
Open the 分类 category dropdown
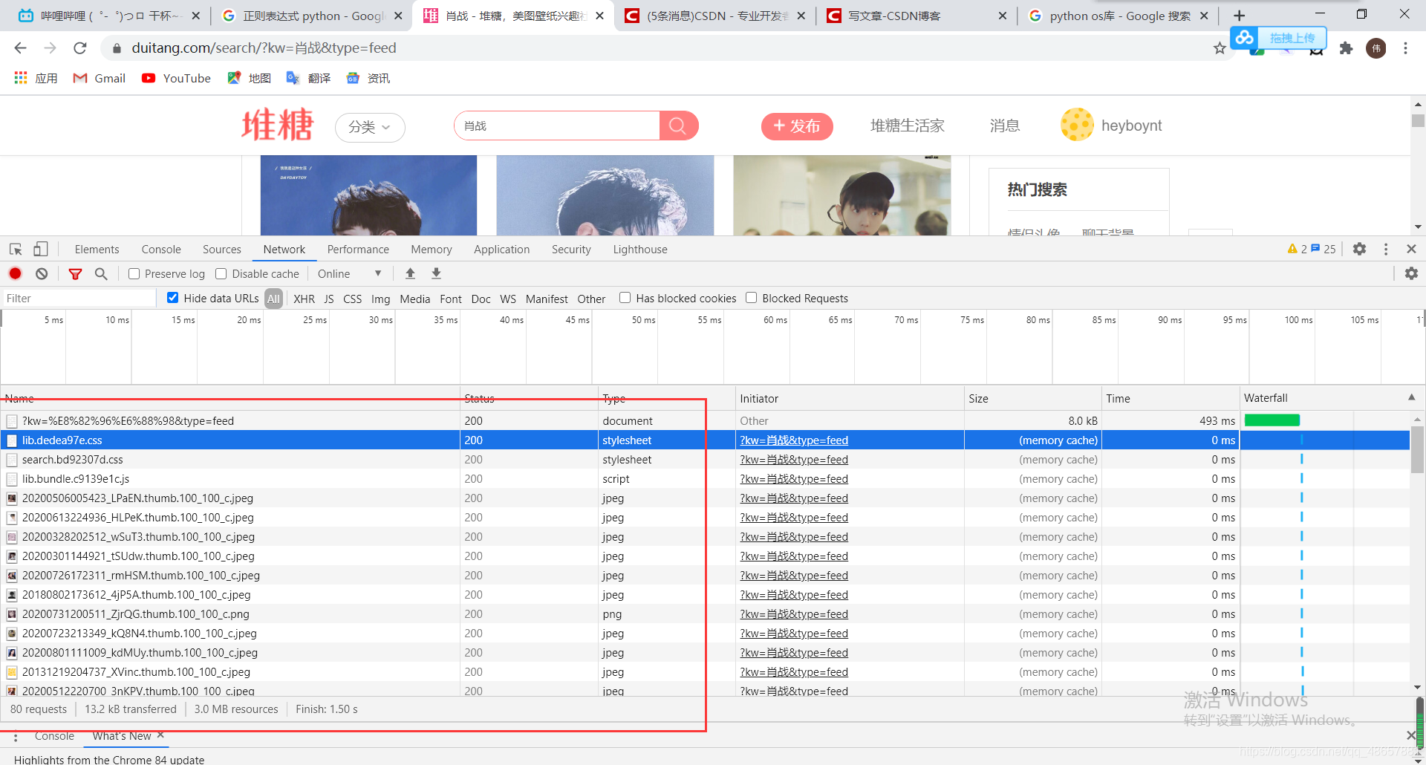coord(370,127)
